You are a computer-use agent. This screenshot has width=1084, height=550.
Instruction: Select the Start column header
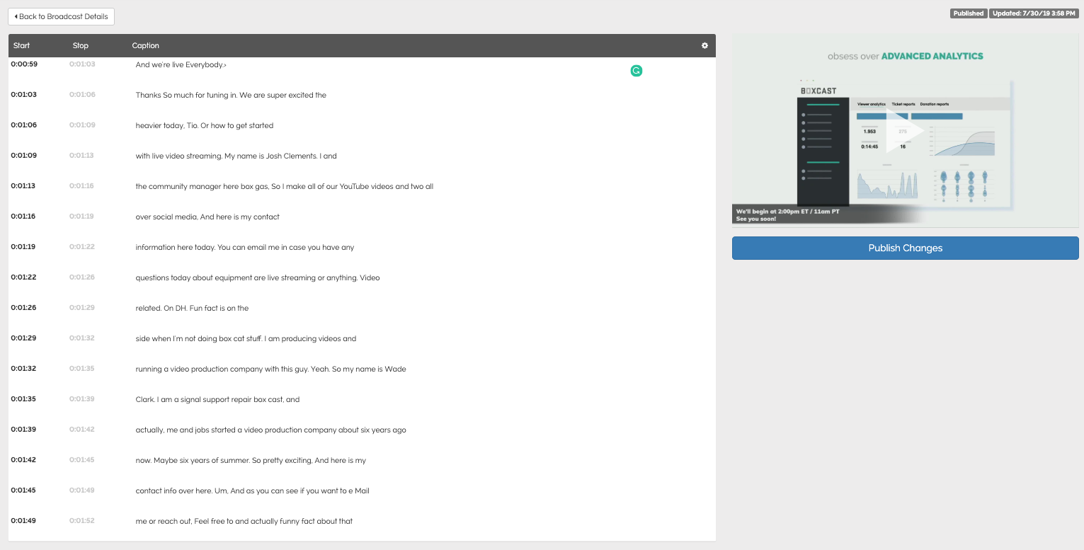coord(21,46)
